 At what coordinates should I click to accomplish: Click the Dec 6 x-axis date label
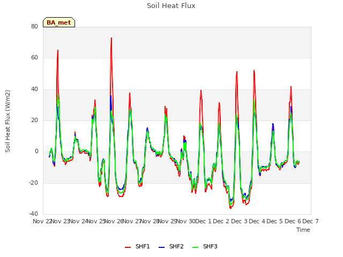click(x=293, y=221)
